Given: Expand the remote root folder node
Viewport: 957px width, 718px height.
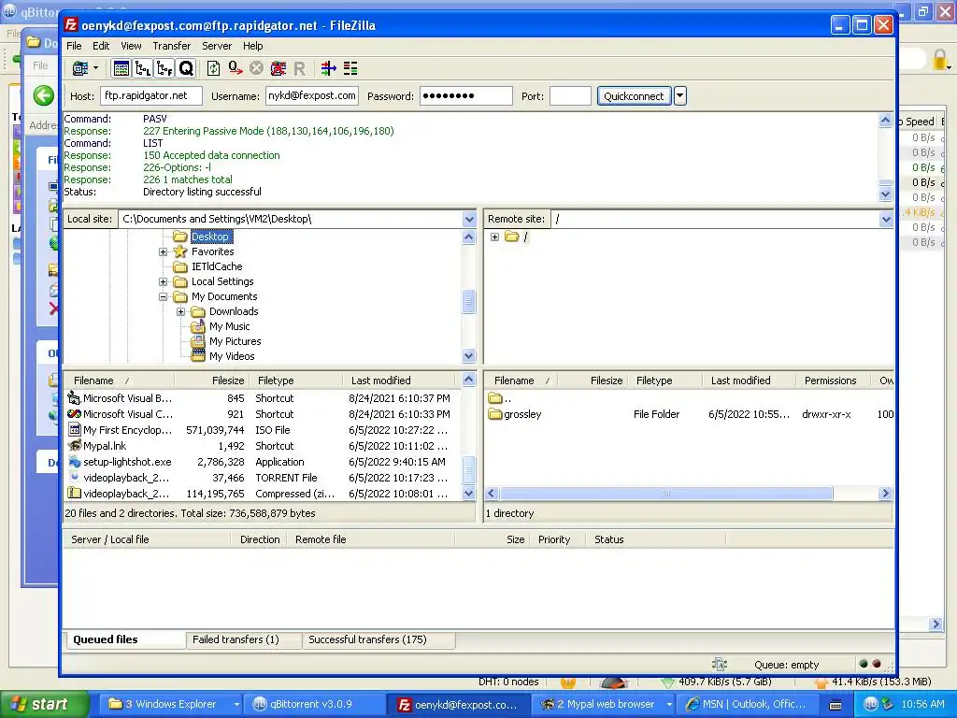Looking at the screenshot, I should pos(494,237).
